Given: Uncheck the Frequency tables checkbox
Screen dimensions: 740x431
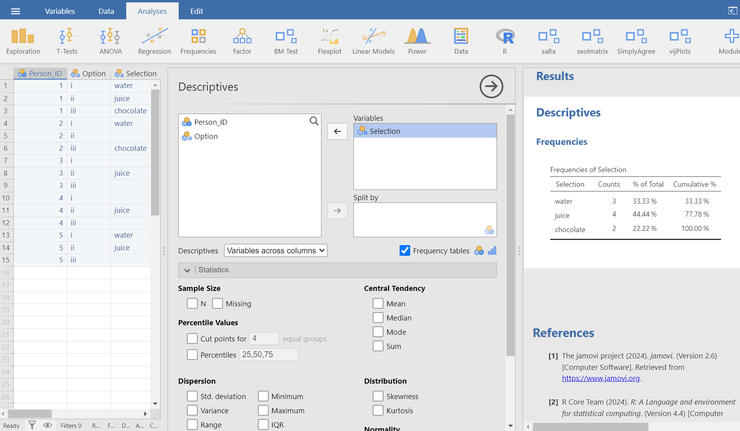Looking at the screenshot, I should (405, 251).
